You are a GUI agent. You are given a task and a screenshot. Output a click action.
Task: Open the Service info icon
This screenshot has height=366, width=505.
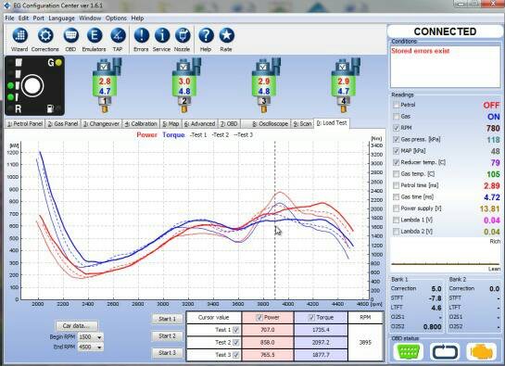(x=161, y=35)
